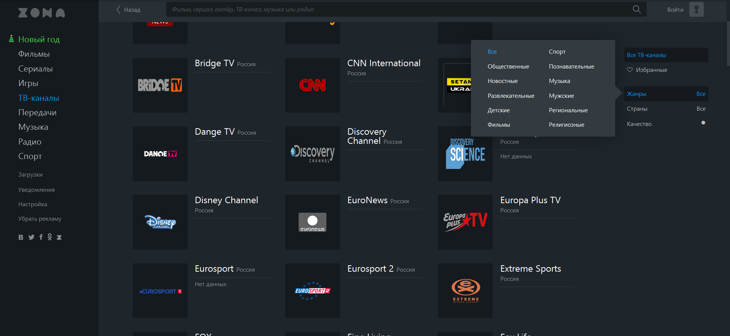Open Фильмы in the sidebar
The image size is (730, 336).
[x=34, y=54]
